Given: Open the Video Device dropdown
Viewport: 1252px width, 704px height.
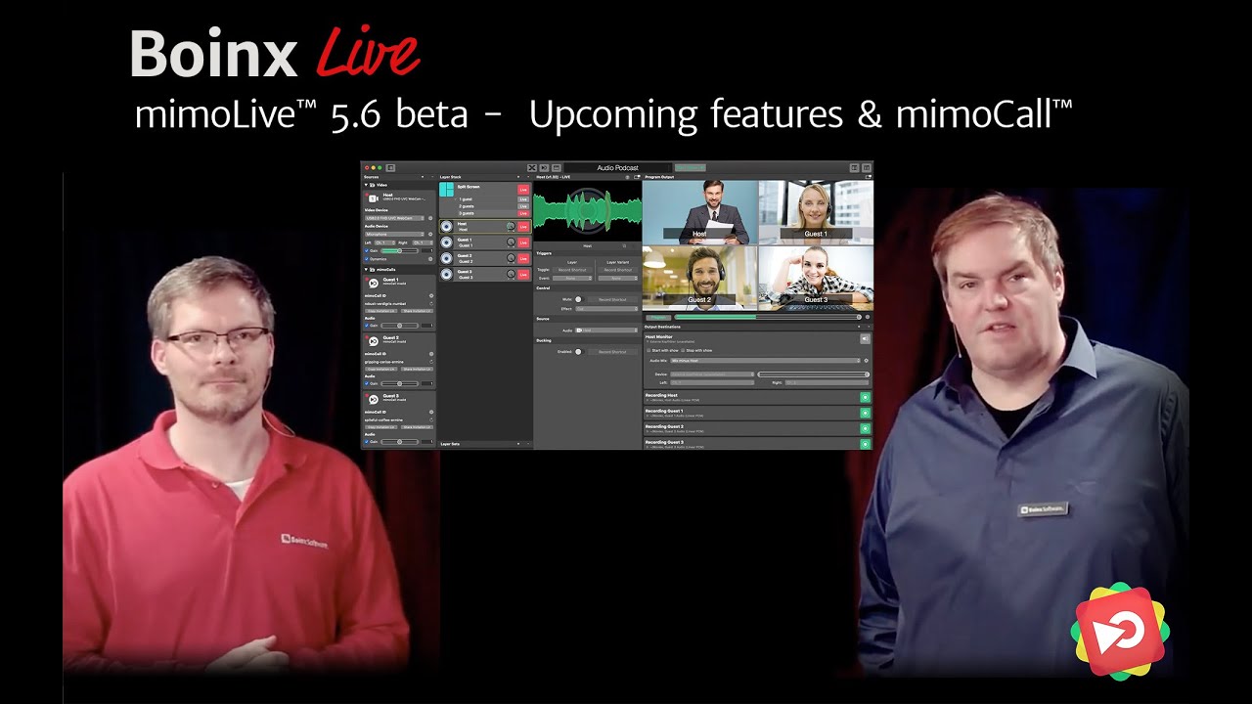Looking at the screenshot, I should pos(394,218).
